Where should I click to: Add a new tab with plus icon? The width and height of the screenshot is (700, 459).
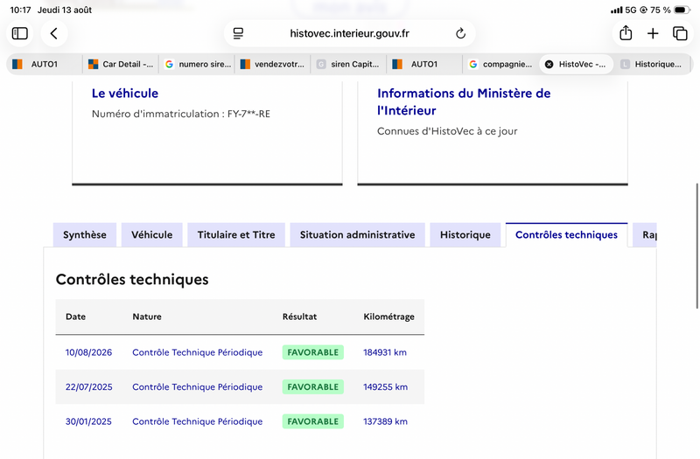[653, 33]
